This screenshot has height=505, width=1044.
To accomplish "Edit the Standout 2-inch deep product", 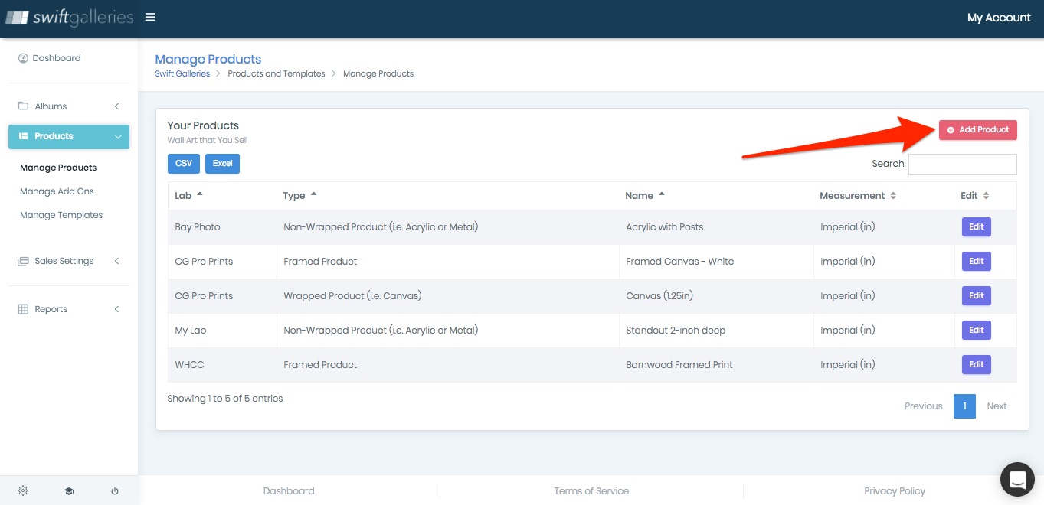I will point(977,330).
